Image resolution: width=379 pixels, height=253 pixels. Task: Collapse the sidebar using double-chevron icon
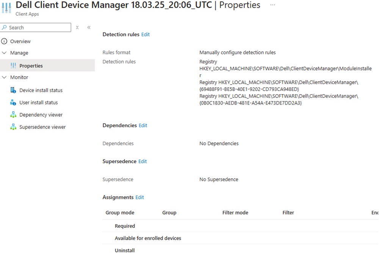(x=89, y=27)
